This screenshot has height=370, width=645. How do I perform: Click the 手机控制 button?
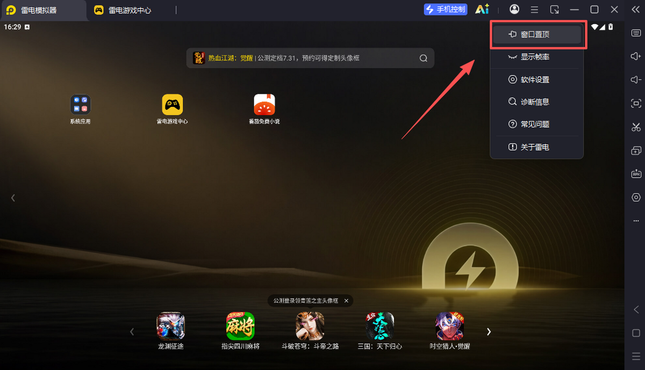click(446, 10)
